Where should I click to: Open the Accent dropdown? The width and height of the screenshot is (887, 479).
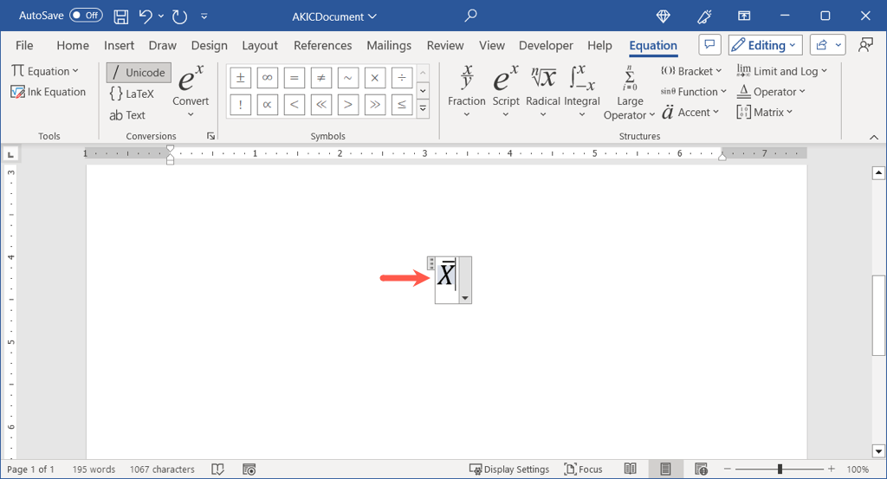point(690,112)
